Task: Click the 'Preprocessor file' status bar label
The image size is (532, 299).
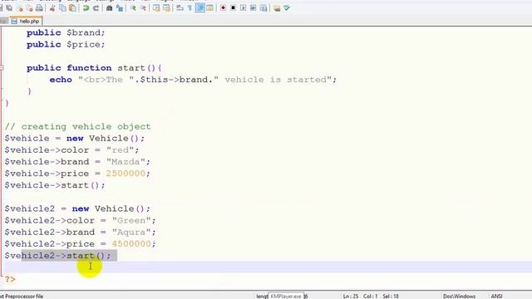Action: 24,296
